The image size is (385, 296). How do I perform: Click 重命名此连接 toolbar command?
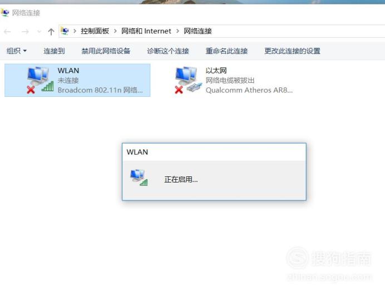pos(226,51)
